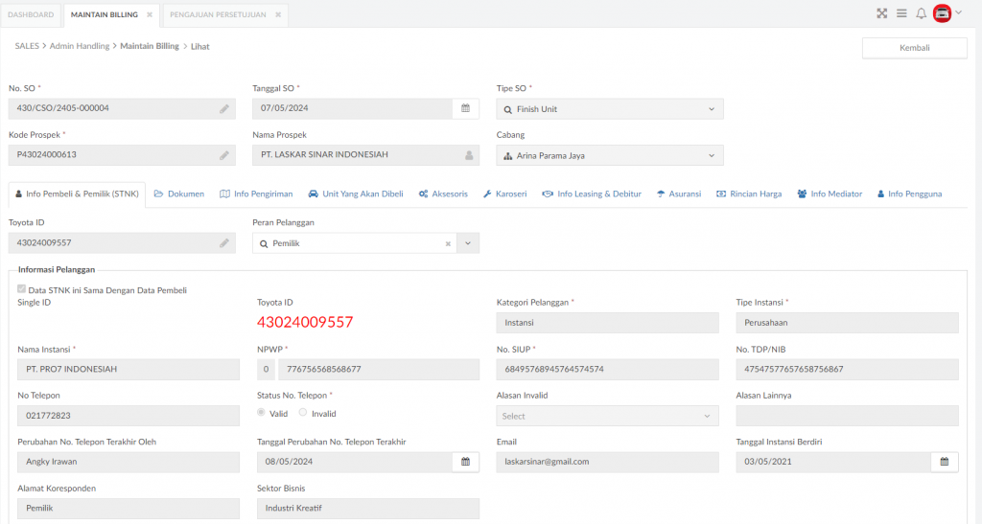Click the Perubahan No. Telepon Terakhir Oleh field

tap(129, 462)
